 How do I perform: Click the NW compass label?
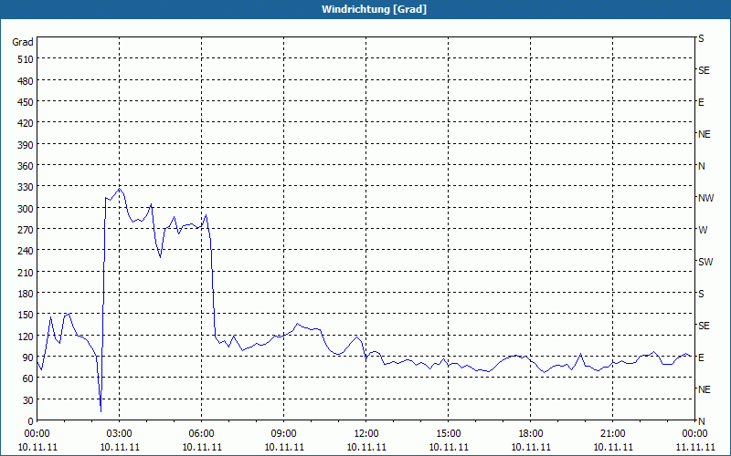coord(705,198)
